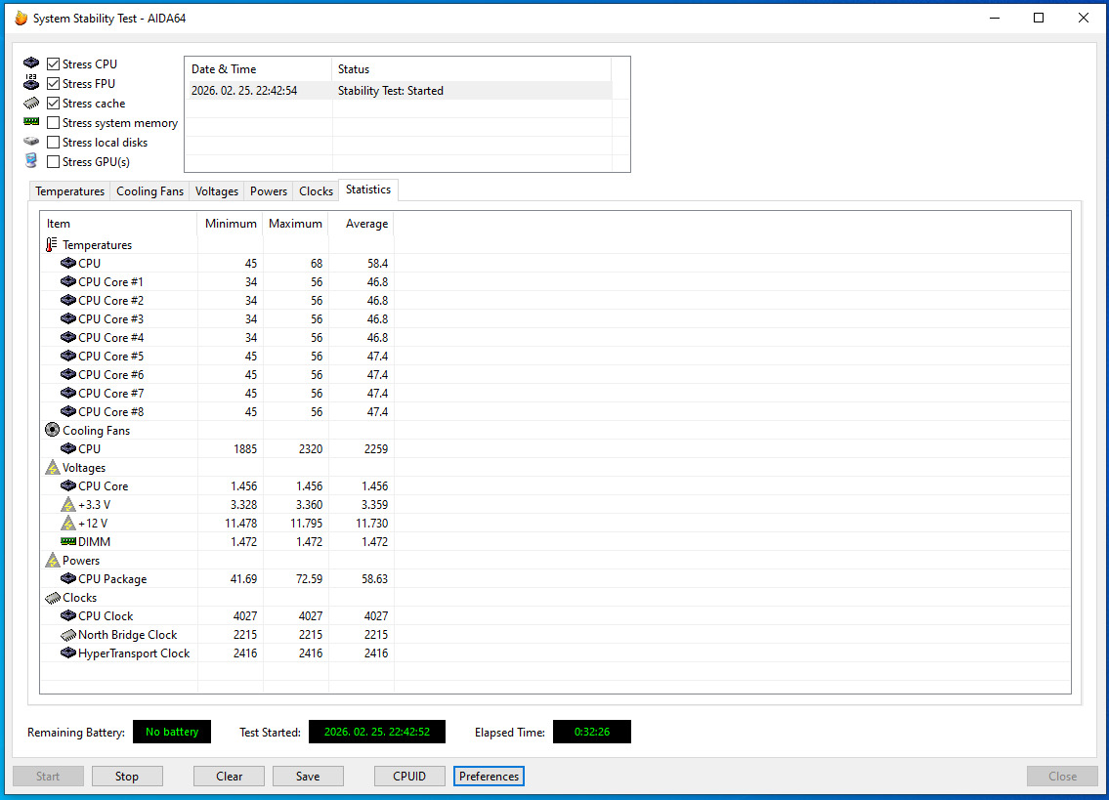Click the CPU Core #3 row label

[111, 318]
